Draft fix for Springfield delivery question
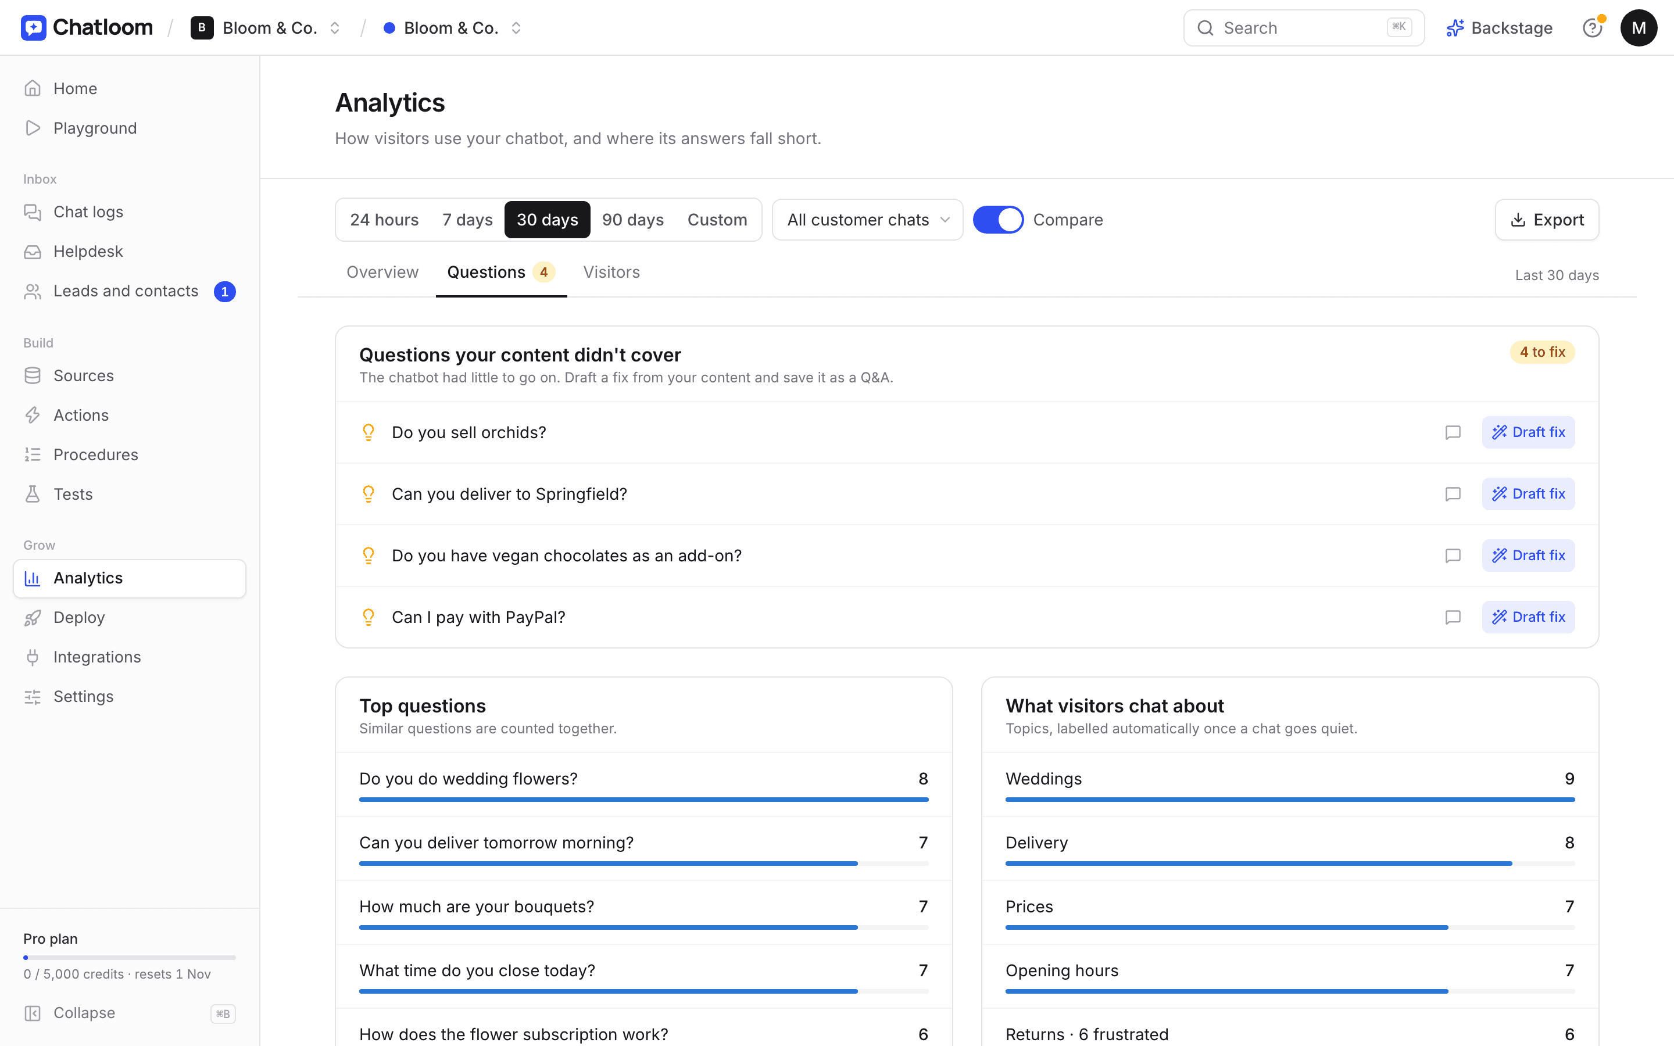 1528,494
